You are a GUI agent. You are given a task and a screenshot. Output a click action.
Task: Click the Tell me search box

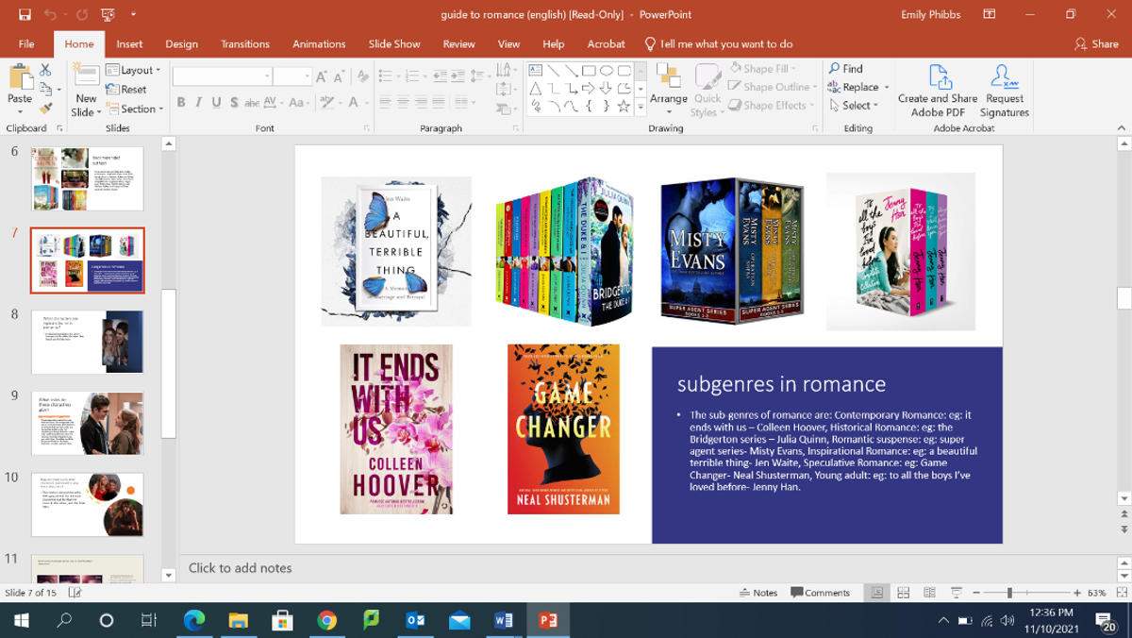719,43
